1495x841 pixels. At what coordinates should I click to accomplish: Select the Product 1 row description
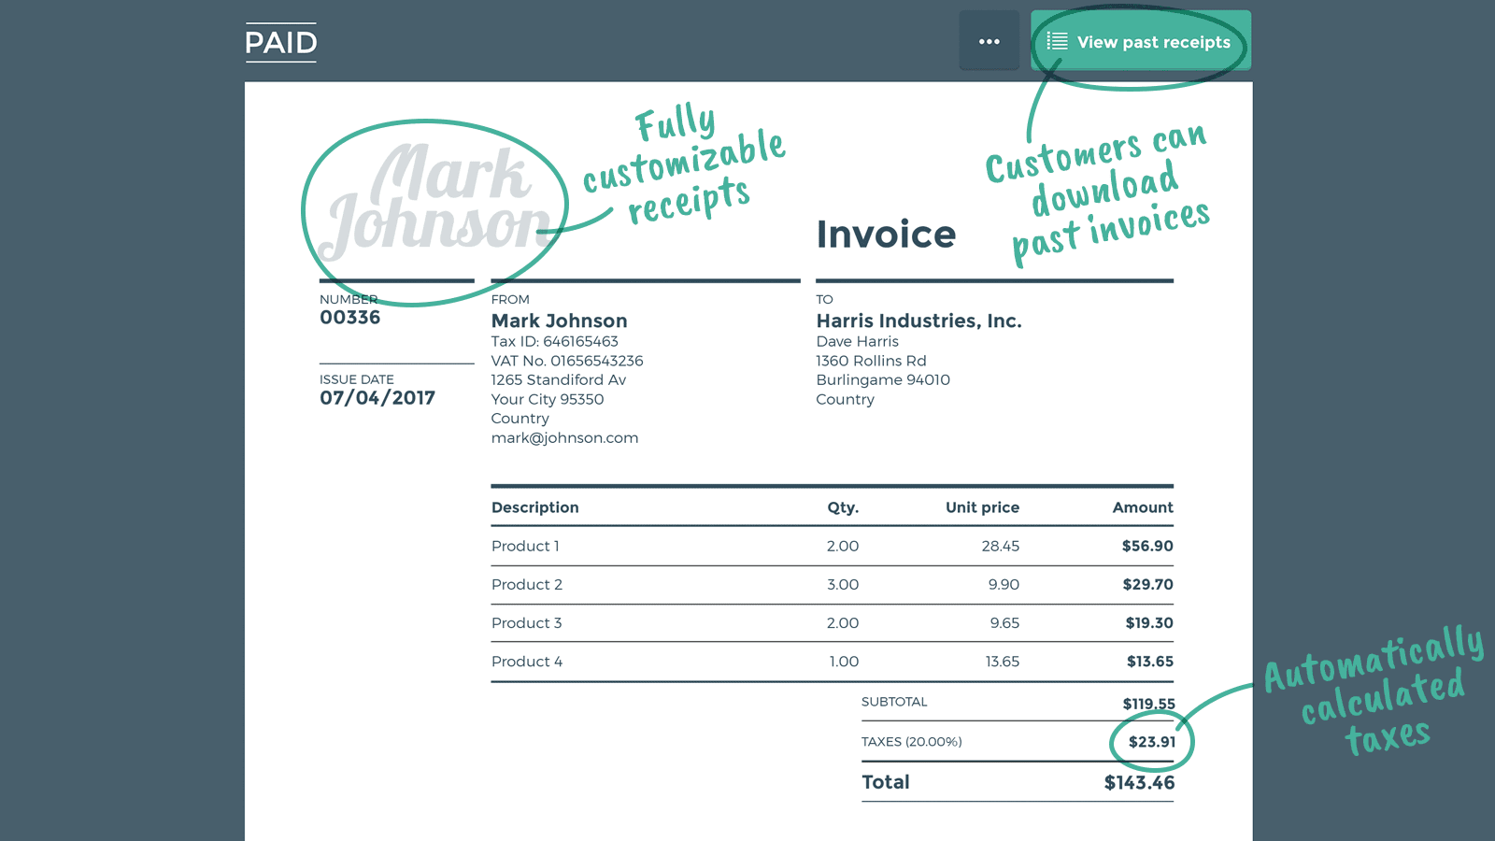(x=525, y=546)
